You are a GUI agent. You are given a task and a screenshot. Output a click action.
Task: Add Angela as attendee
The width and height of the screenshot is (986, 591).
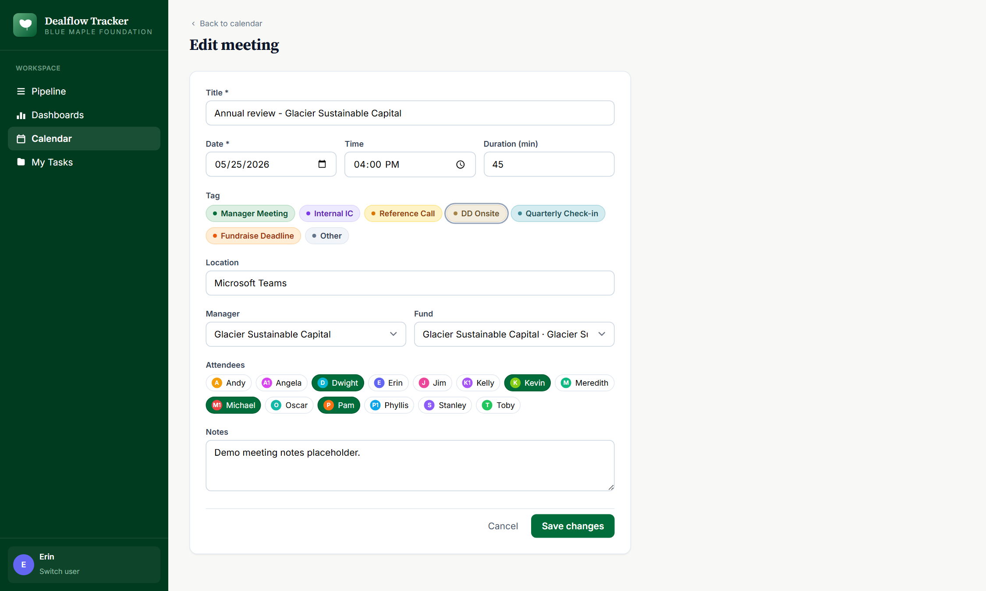coord(281,383)
